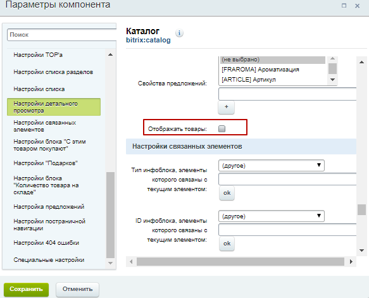Open Настройки списка разделов section
The image size is (369, 298).
53,72
